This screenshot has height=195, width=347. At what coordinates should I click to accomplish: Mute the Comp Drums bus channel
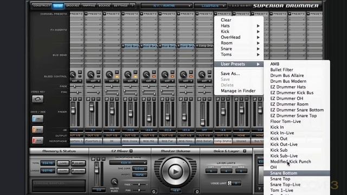coord(228,99)
